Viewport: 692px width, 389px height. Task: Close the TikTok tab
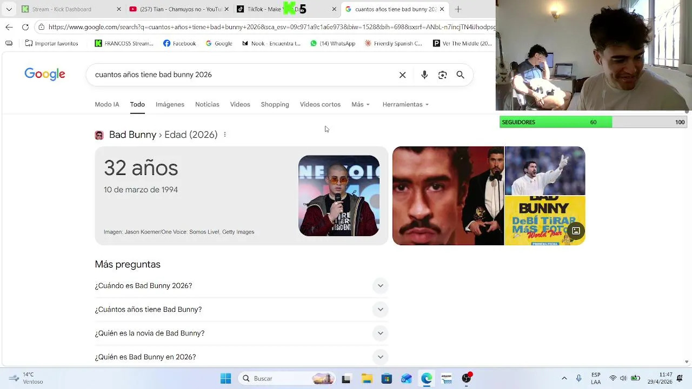(x=334, y=9)
